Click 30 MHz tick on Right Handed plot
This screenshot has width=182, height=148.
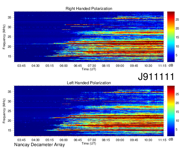(x=9, y=27)
